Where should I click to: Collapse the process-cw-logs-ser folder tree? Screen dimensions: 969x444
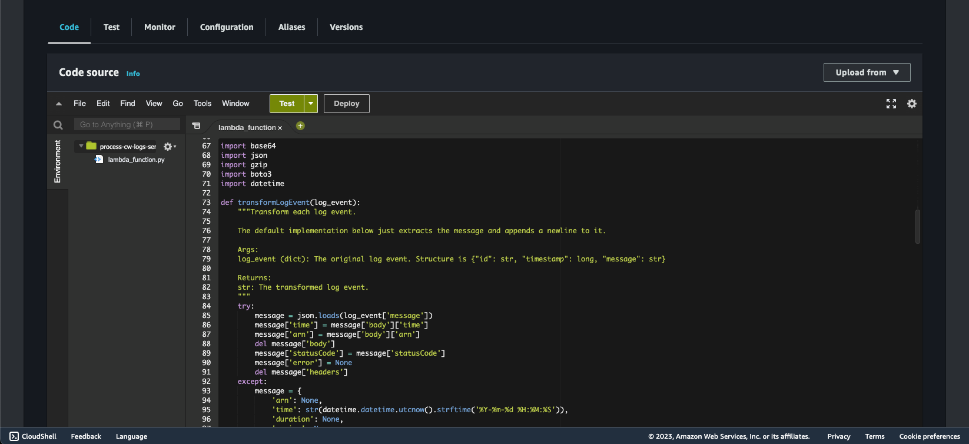[81, 146]
